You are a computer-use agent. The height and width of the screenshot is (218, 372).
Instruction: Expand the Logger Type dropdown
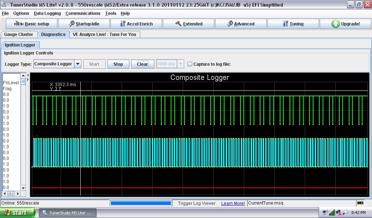[78, 64]
